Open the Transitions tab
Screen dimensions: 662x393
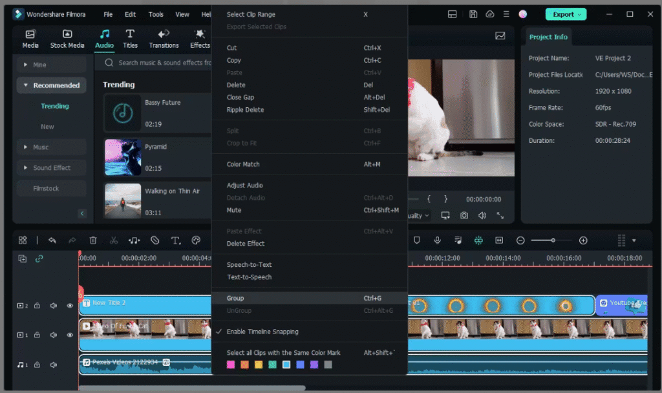[x=164, y=39]
